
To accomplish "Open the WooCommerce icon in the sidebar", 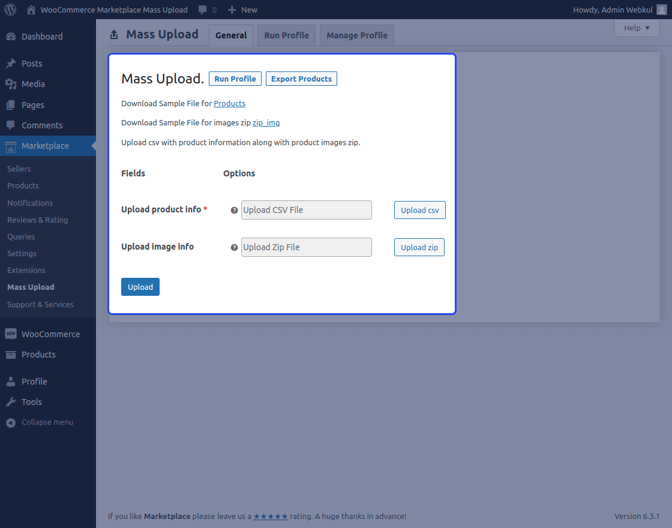I will coord(13,334).
